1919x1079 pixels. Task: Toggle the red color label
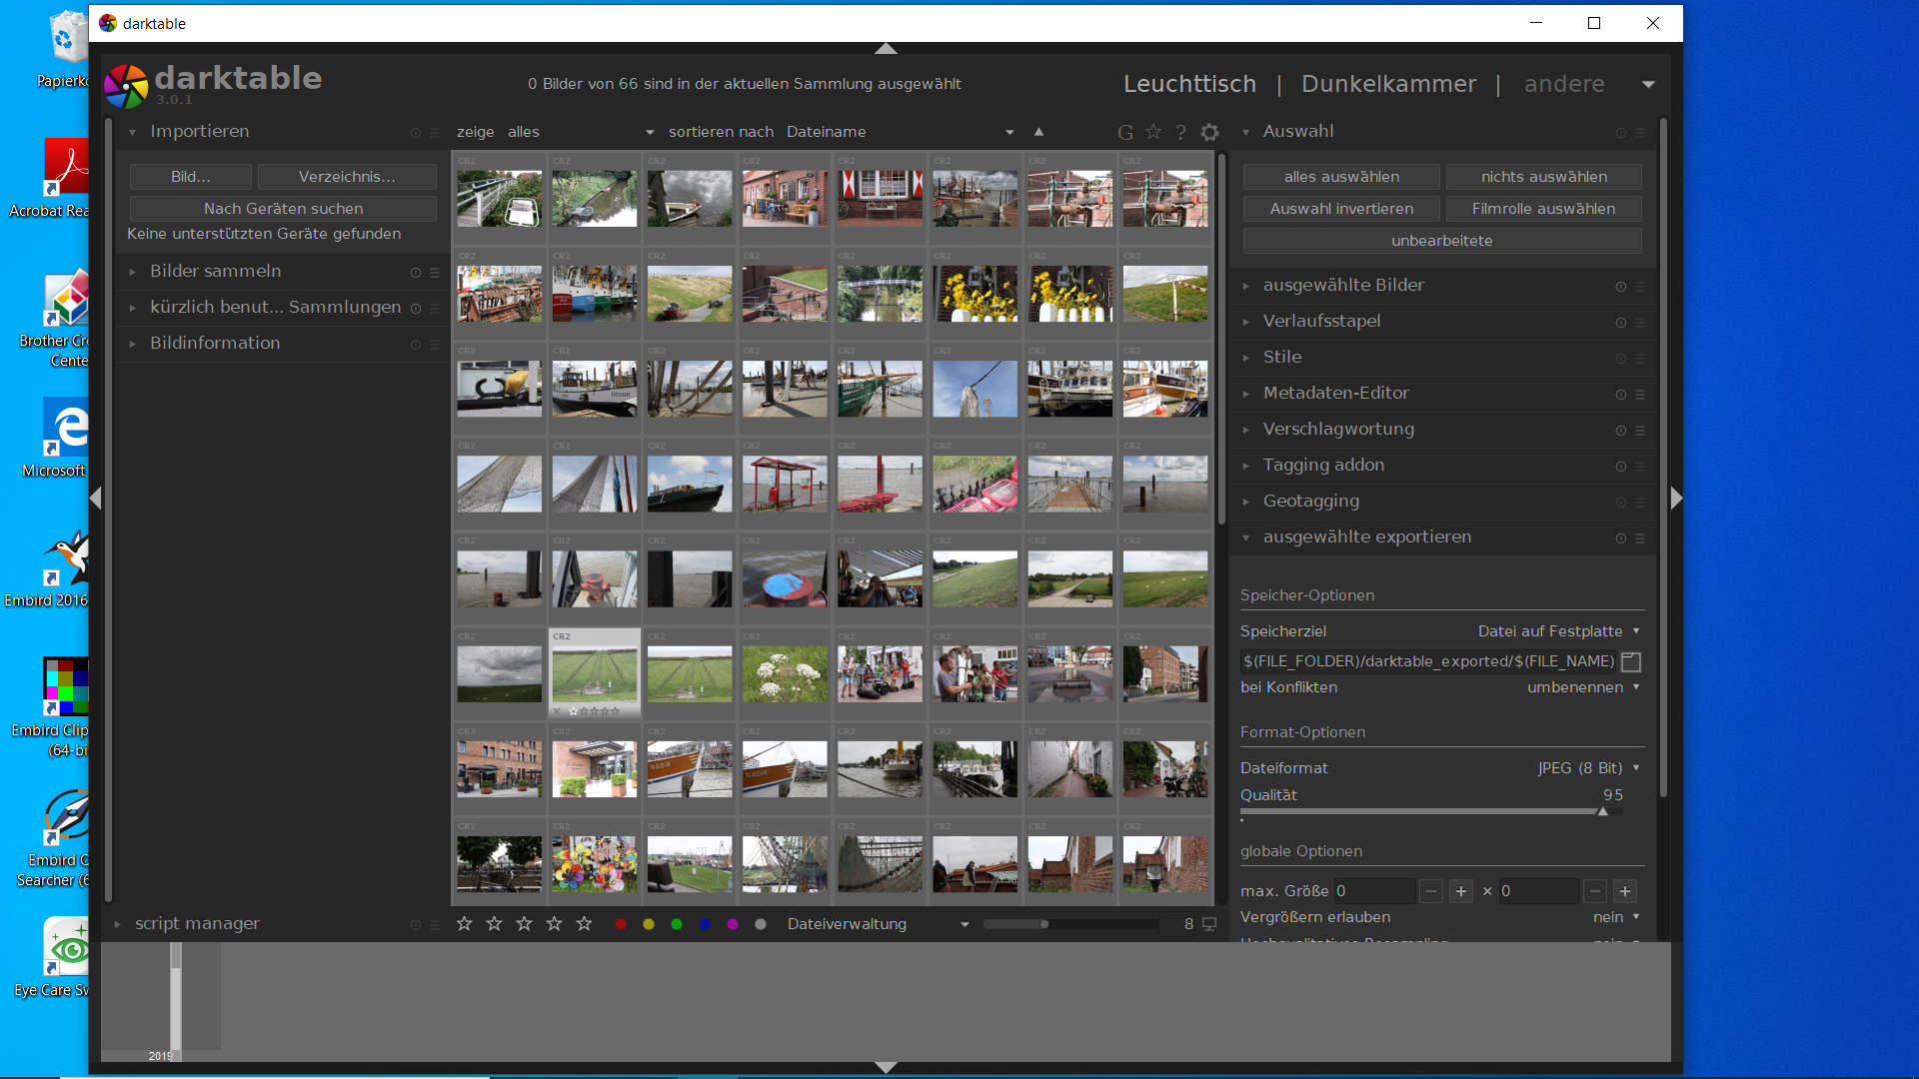point(621,924)
